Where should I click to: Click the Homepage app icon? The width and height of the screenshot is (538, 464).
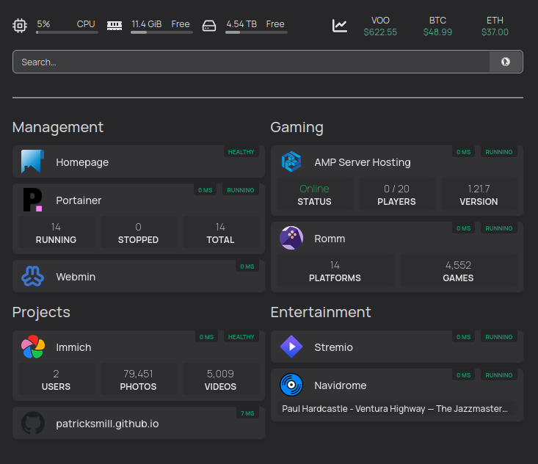click(x=33, y=162)
